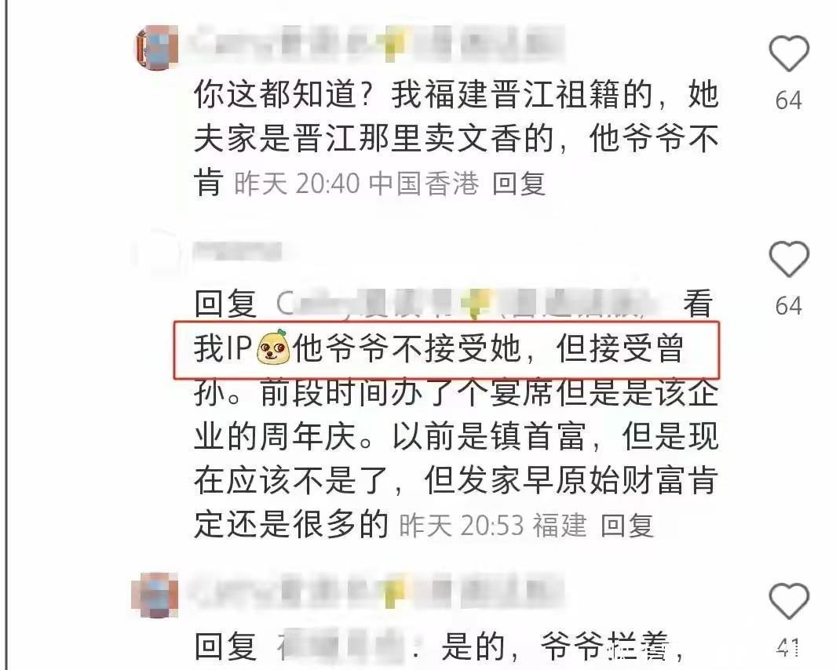Viewport: 836px width, 670px height.
Task: Tap 回复 next to 中国香港
Action: click(519, 184)
